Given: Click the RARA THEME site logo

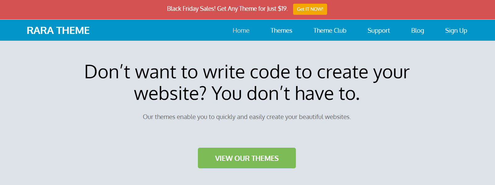Looking at the screenshot, I should pos(58,31).
